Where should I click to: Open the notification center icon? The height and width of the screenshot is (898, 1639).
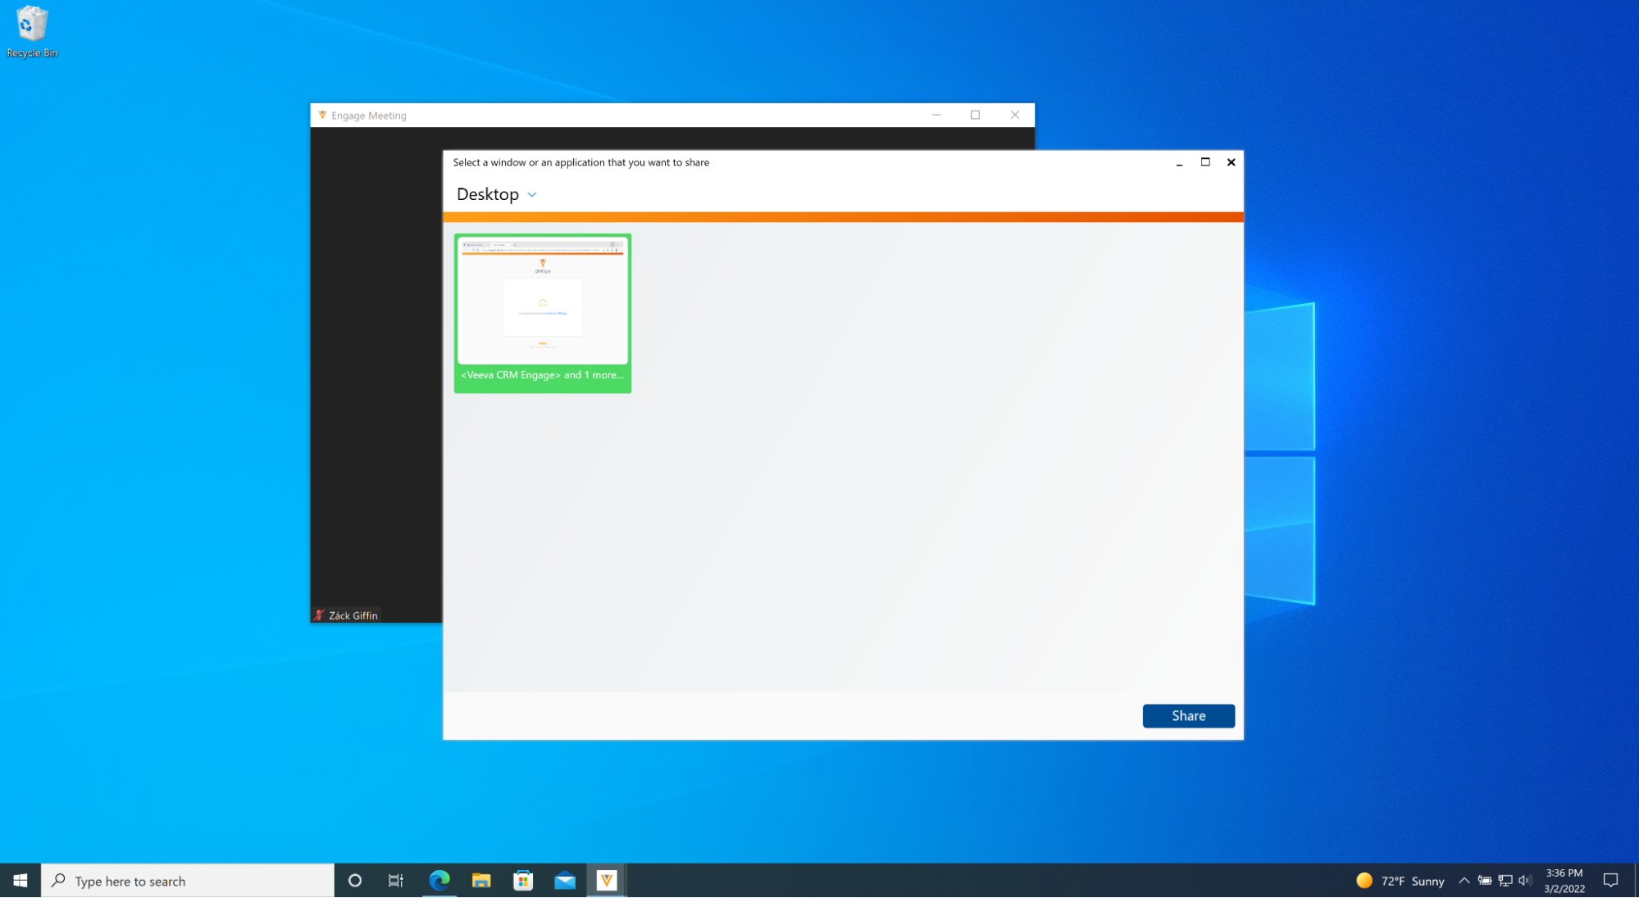[x=1610, y=881]
